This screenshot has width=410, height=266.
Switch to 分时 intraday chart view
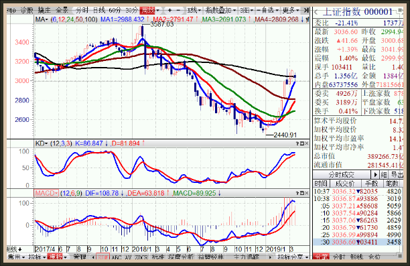click(82, 10)
